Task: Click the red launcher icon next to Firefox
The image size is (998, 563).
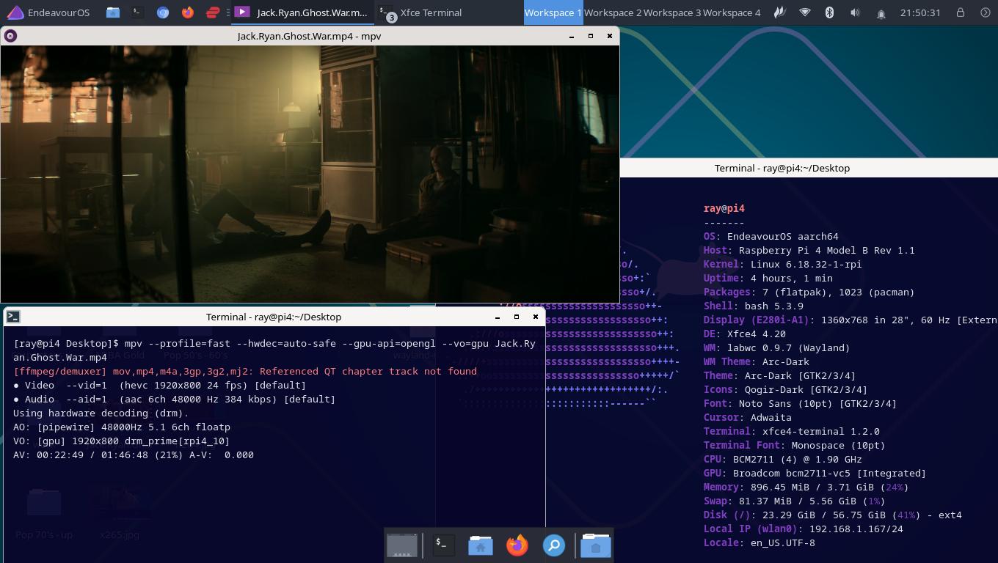Action: [213, 12]
